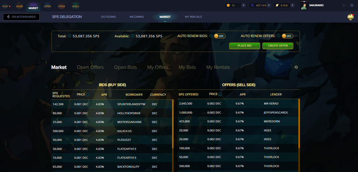Open the Shop icon in top navigation

(20, 6)
